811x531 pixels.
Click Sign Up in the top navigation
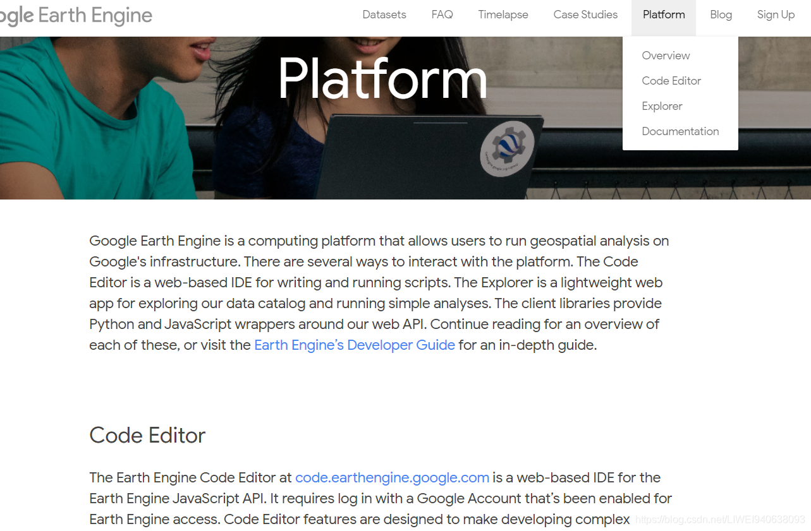click(776, 15)
